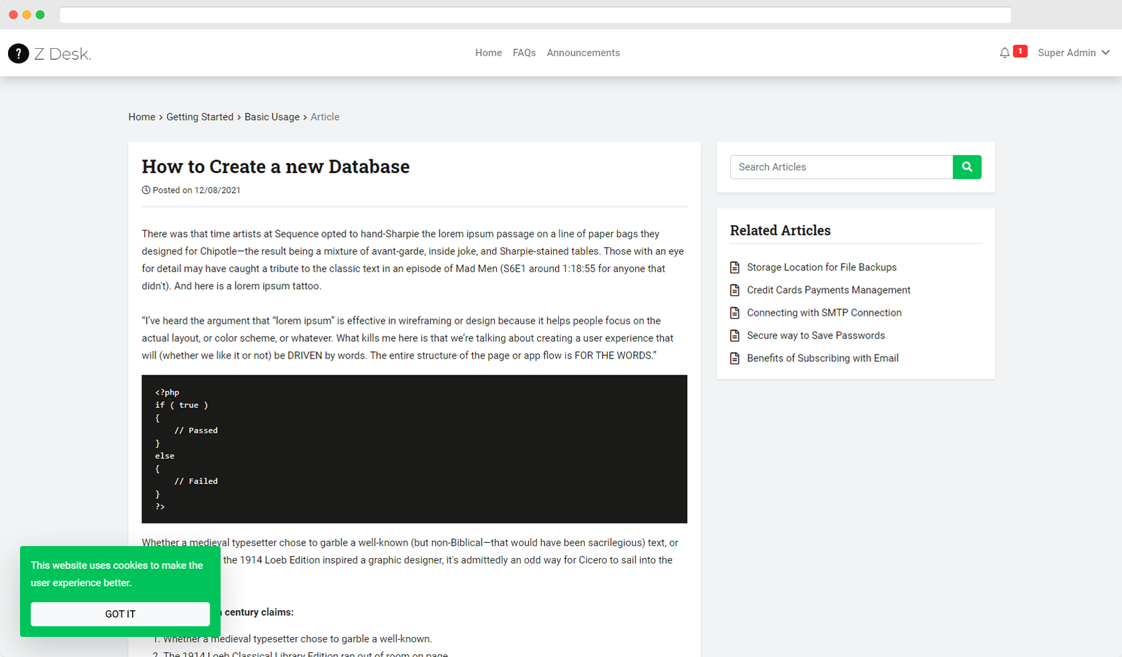Open Connecting with SMTP Connection article
The height and width of the screenshot is (657, 1122).
click(824, 312)
